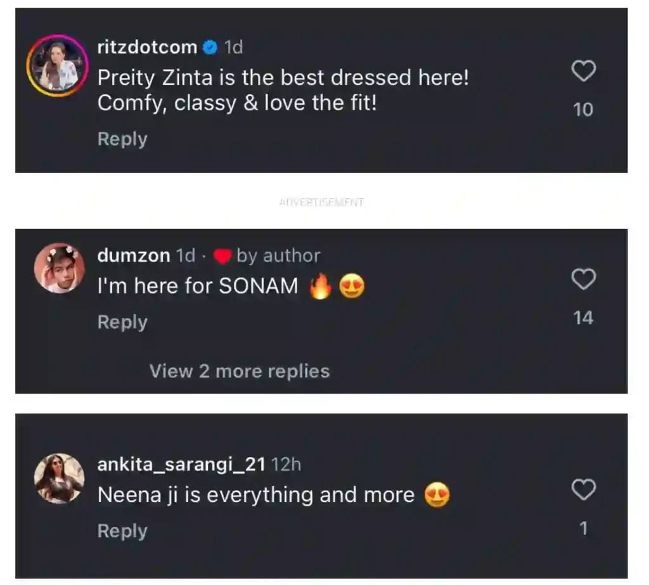Image resolution: width=649 pixels, height=585 pixels.
Task: Like ankita_sarangi_21's comment with heart icon
Action: 583,489
